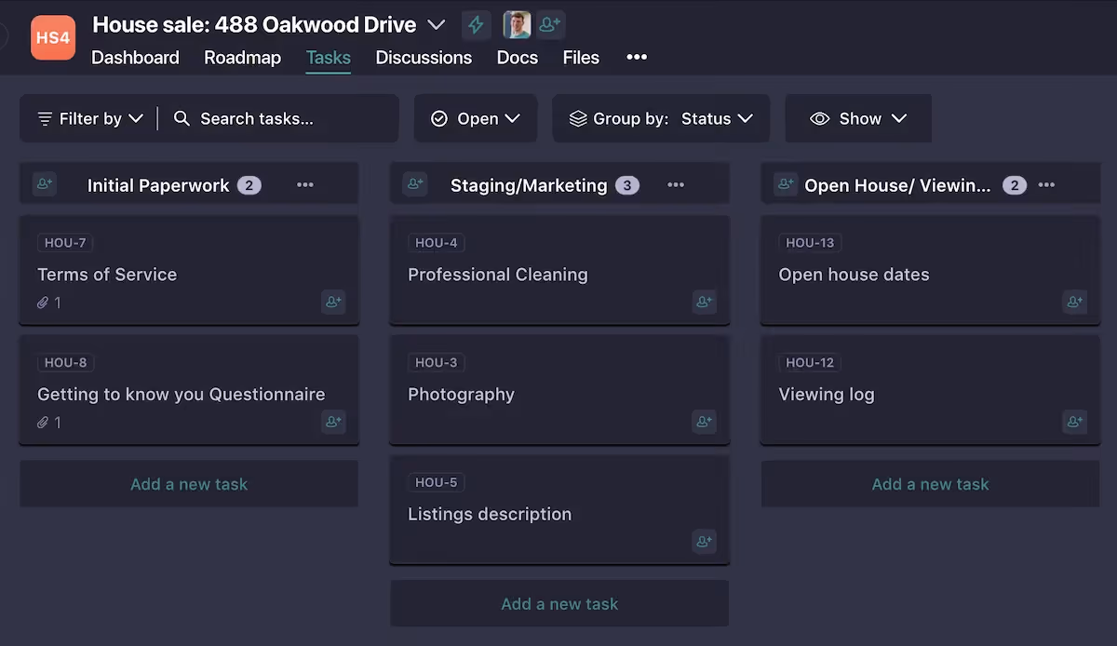Click the HS4 project avatar
Image resolution: width=1117 pixels, height=646 pixels.
53,38
